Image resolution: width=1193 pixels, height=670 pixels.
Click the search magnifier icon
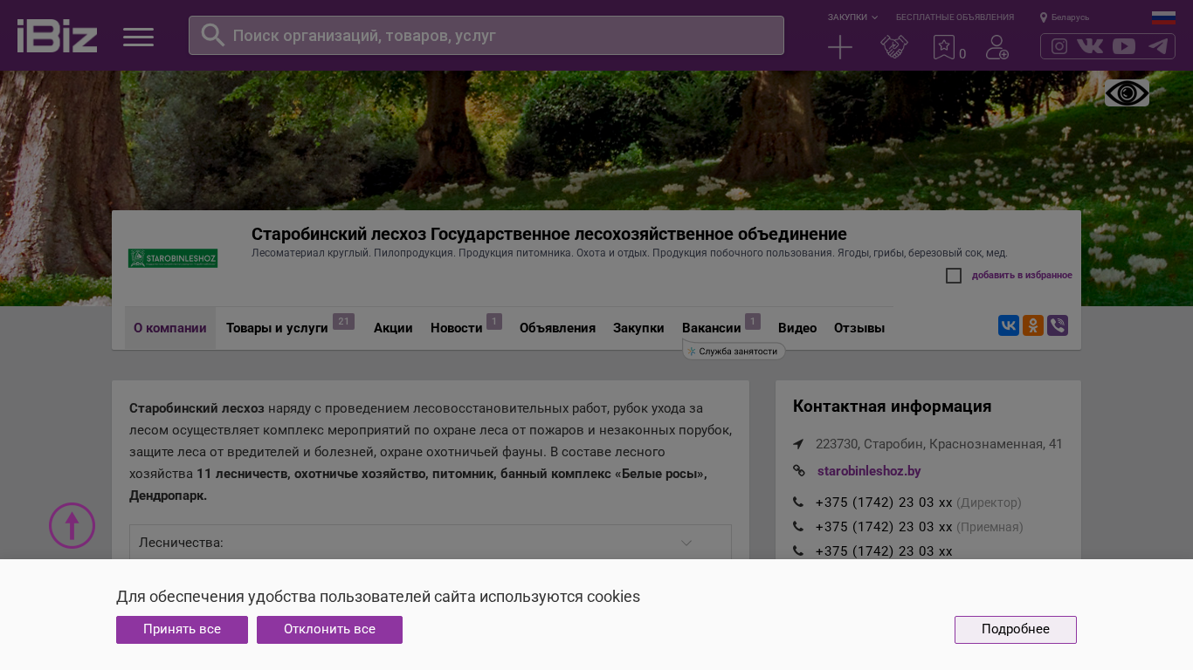tap(213, 35)
